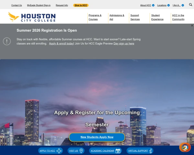194x155 pixels.
Task: Expand the I Am A... dropdown arrow
Action: [x=183, y=5]
